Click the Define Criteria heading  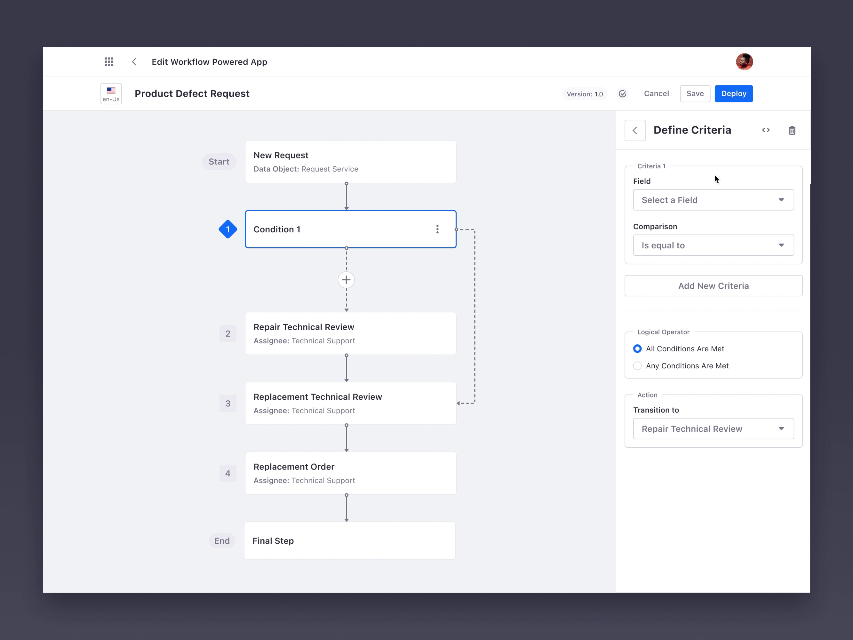pyautogui.click(x=692, y=130)
